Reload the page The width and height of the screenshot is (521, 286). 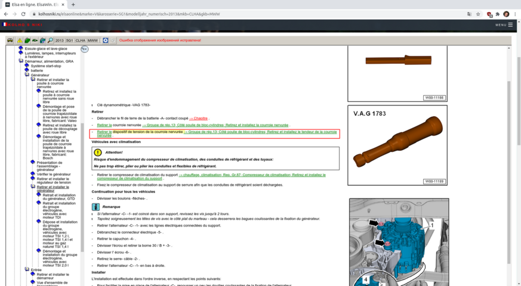pyautogui.click(x=23, y=14)
